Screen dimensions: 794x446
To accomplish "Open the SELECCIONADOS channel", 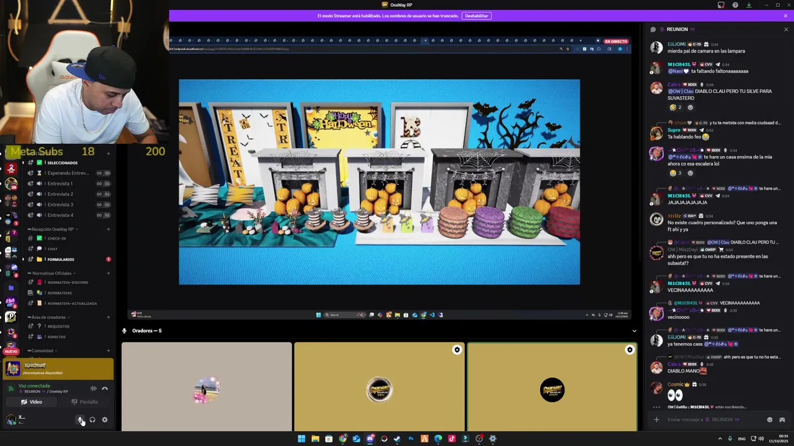I will [68, 163].
